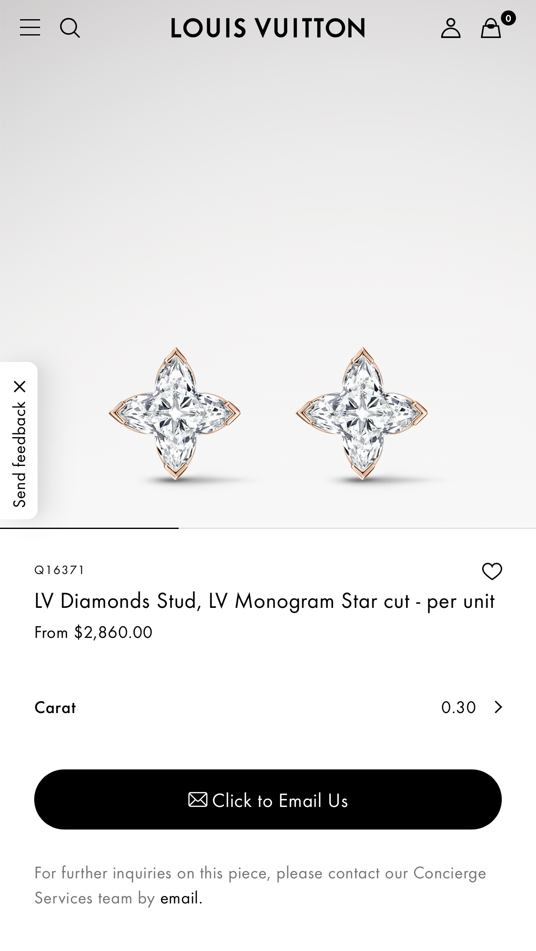Tap the right diamond stud earring image

click(362, 413)
